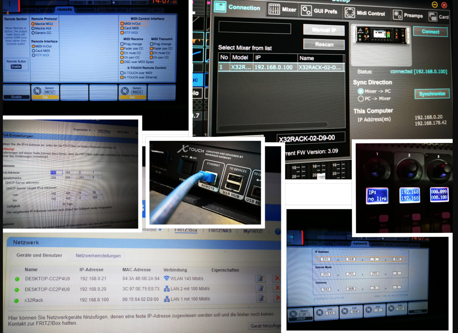Toggle Fader pos CC under MIDI Transmit

tap(151, 49)
